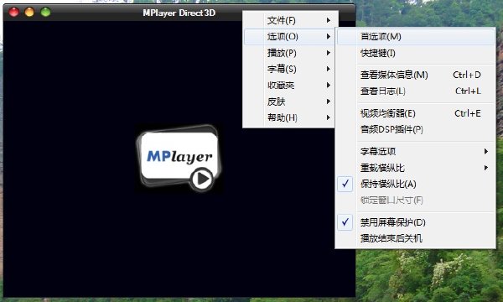Toggle 禁用屏幕保护(D) checkmark

(x=416, y=222)
